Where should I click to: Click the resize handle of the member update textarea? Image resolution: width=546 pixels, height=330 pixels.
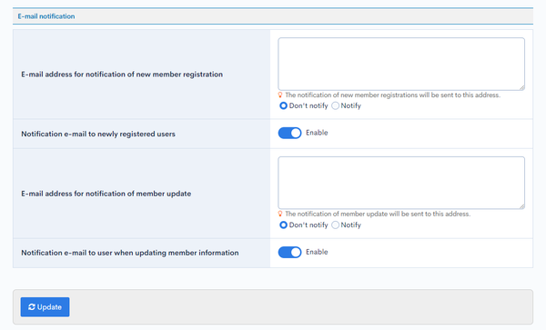(x=522, y=206)
